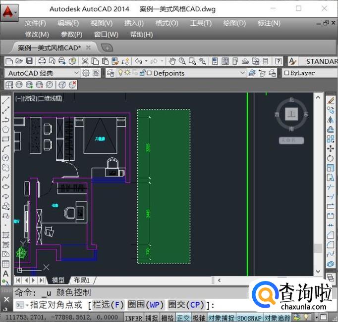
Task: Toggle 栅格 grid display
Action: [167, 318]
